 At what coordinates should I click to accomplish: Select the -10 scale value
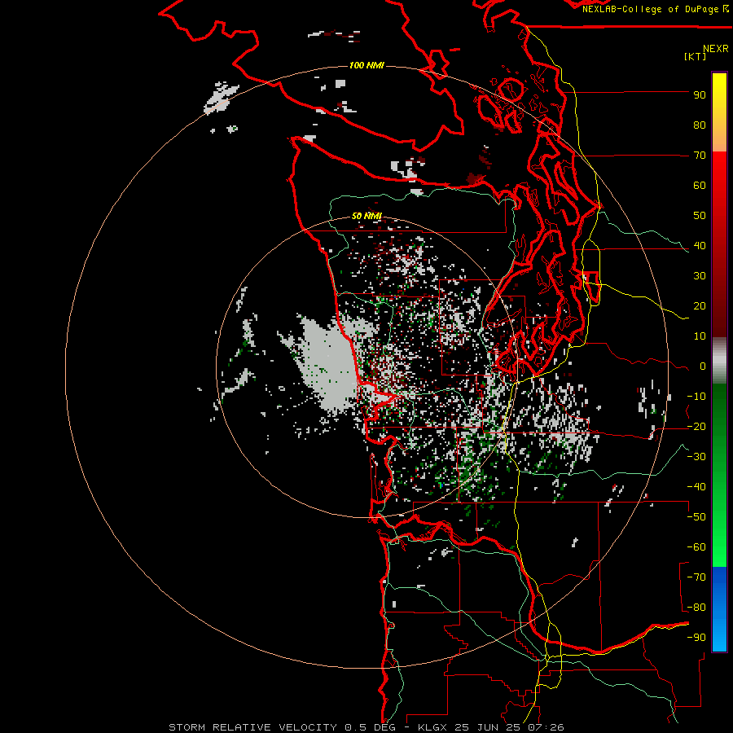pyautogui.click(x=696, y=397)
